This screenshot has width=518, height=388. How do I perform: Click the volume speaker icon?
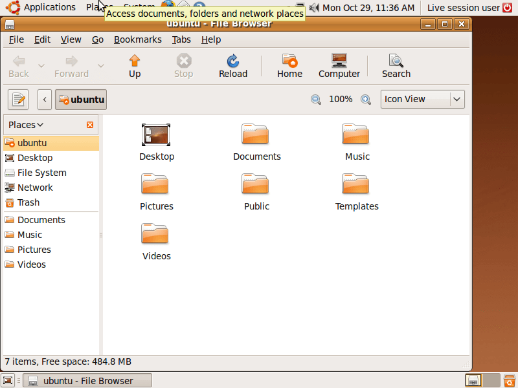pos(314,7)
